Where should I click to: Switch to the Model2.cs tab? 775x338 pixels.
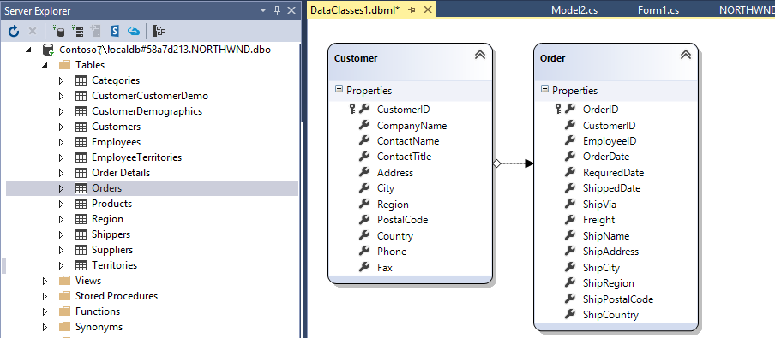574,10
